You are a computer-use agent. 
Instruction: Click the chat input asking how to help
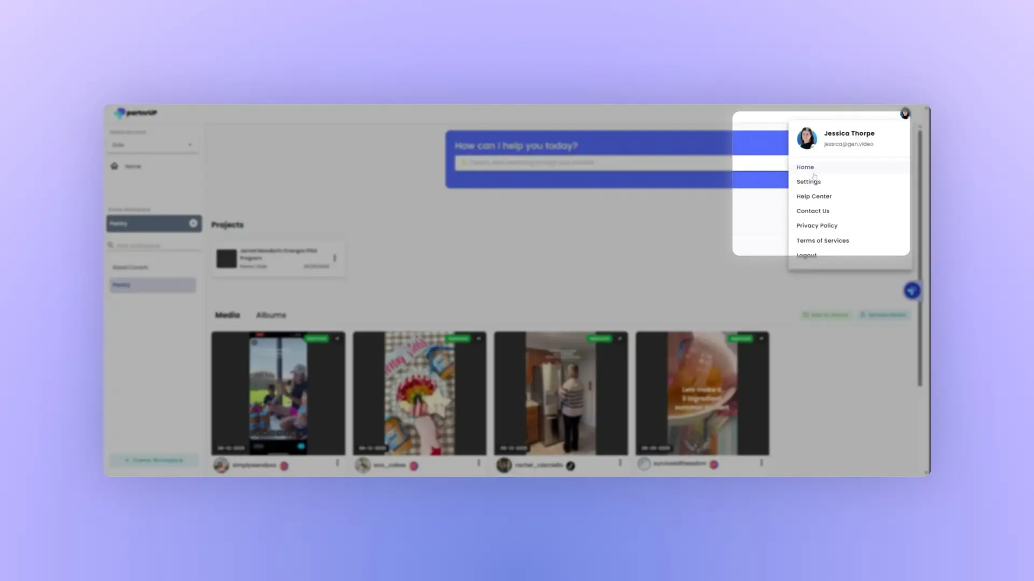pos(592,162)
